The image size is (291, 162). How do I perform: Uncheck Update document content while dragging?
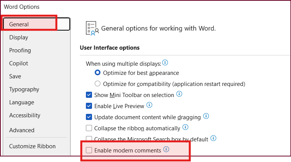(x=89, y=117)
